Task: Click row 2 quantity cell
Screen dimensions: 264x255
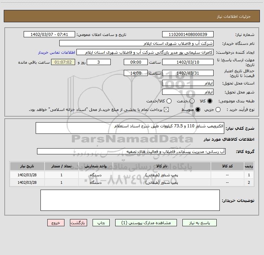Action: tap(61, 182)
